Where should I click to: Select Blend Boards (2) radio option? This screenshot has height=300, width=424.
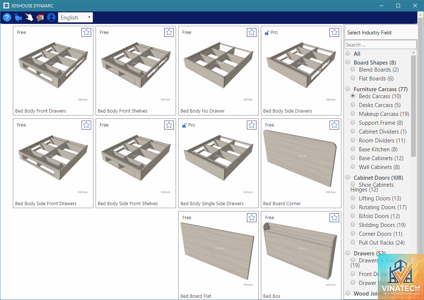point(353,69)
